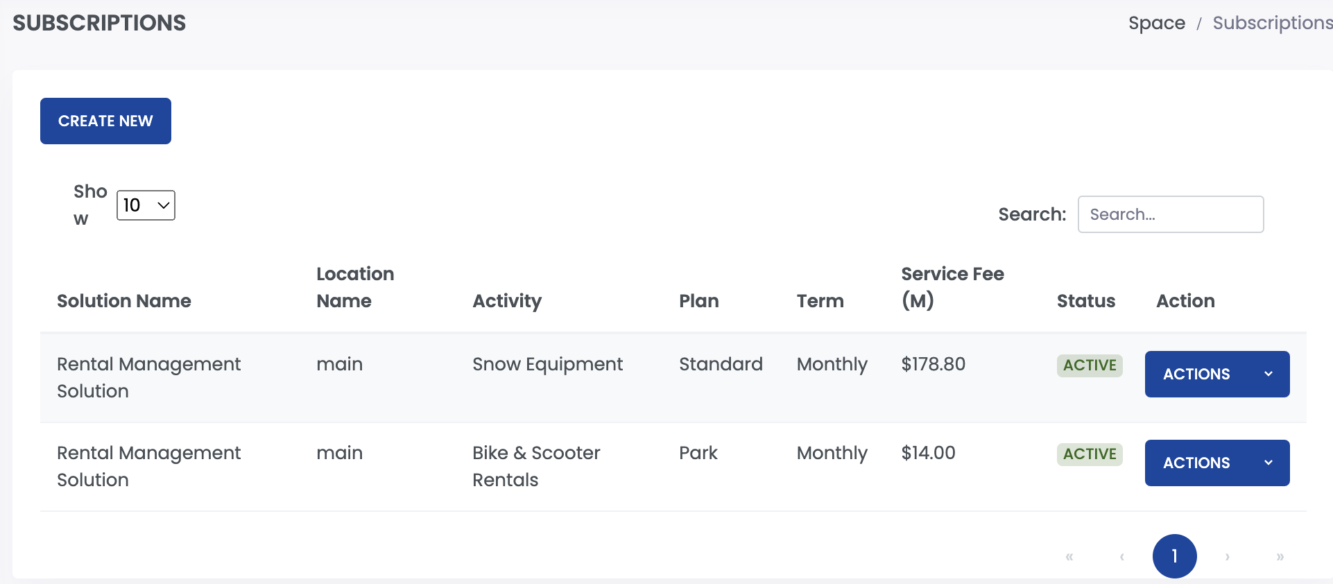Go to previous page using left arrow

(x=1122, y=556)
